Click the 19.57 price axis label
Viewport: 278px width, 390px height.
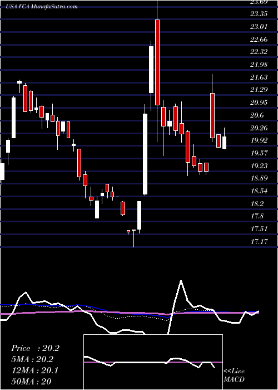(259, 153)
